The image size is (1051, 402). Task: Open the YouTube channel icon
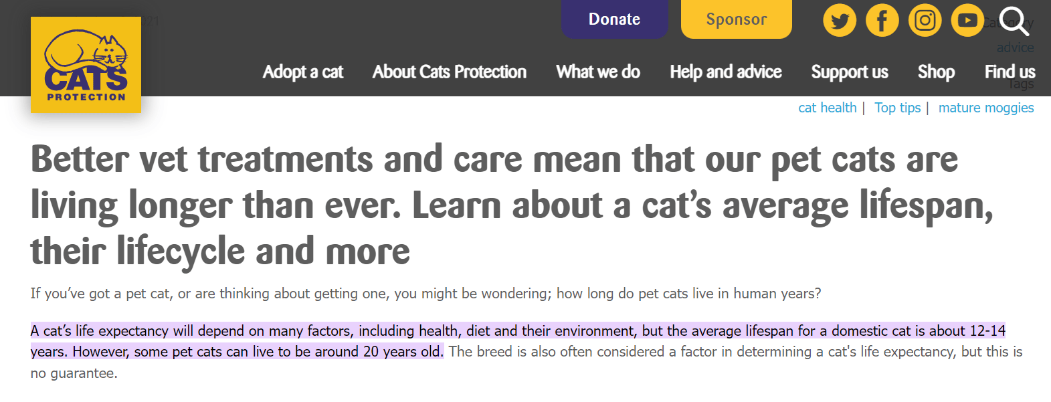point(967,21)
